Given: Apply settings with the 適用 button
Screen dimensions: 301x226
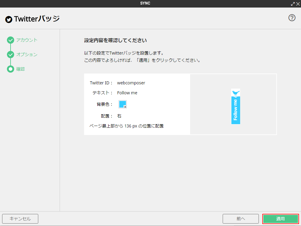Looking at the screenshot, I should coord(281,219).
